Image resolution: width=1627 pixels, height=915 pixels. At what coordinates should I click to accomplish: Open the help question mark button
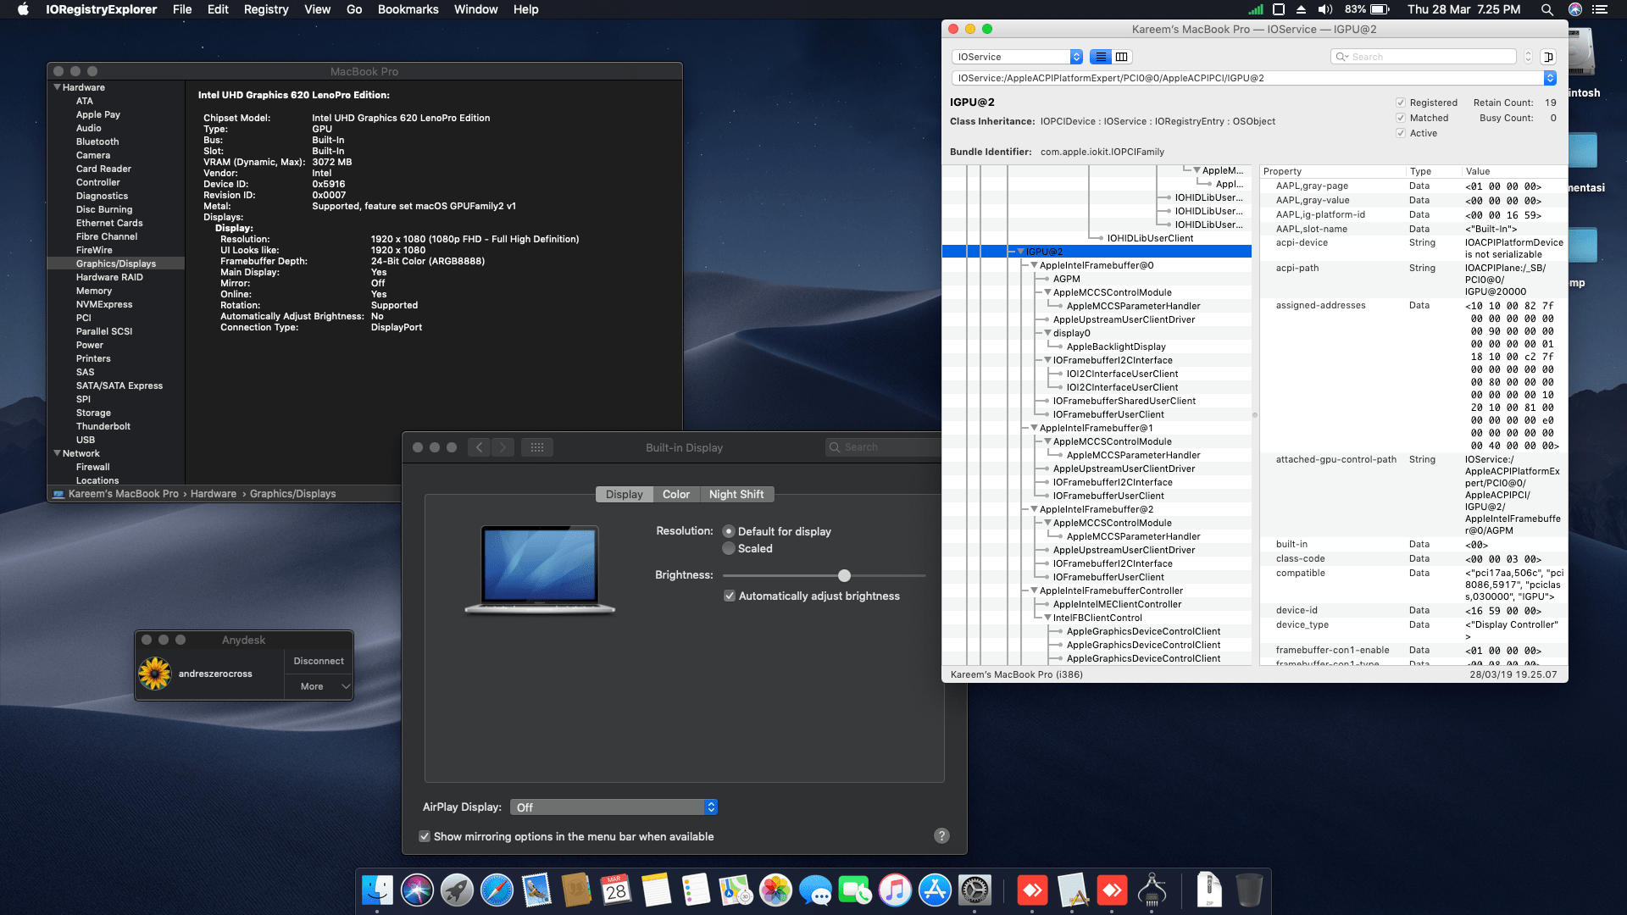[941, 836]
